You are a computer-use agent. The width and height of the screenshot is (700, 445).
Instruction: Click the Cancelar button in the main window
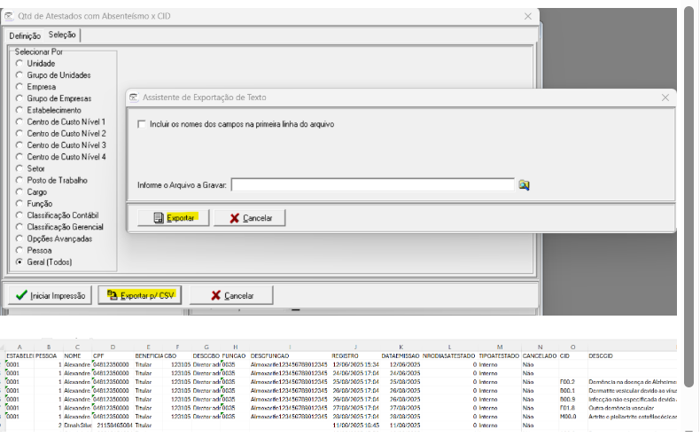coord(230,295)
